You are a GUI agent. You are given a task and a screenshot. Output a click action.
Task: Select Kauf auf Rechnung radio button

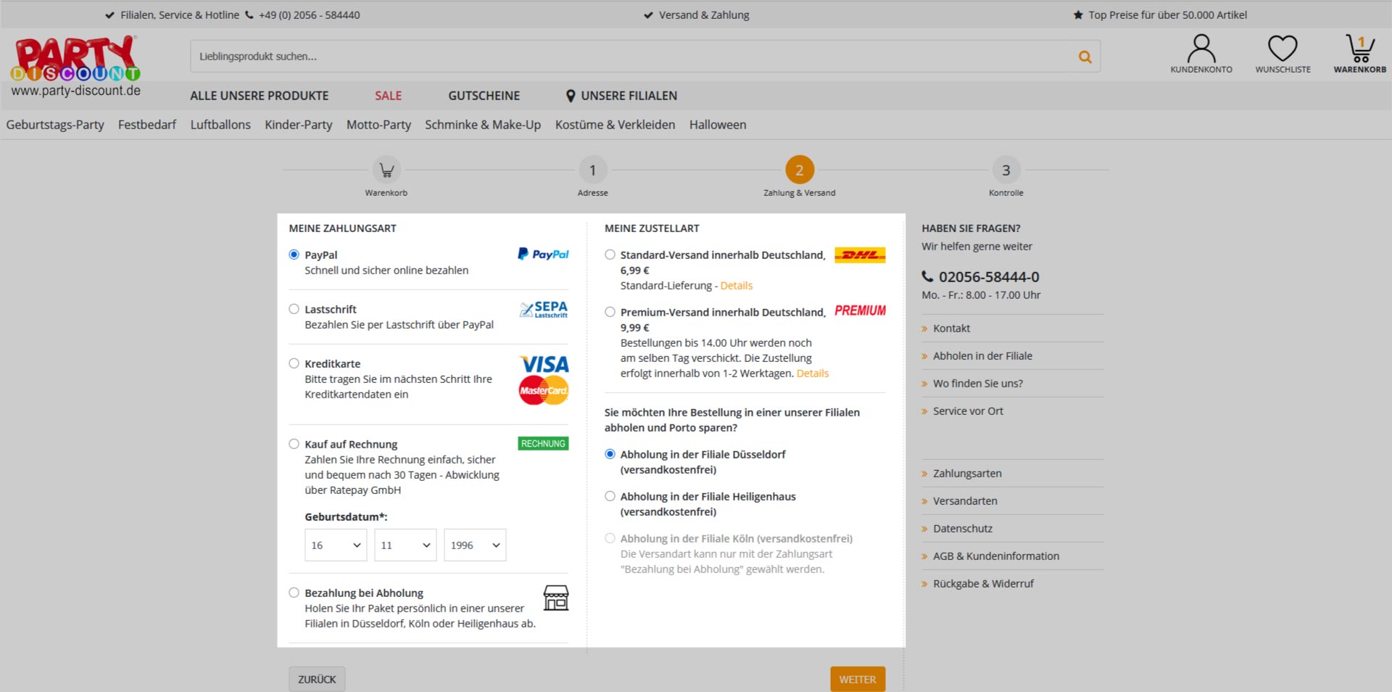(294, 444)
